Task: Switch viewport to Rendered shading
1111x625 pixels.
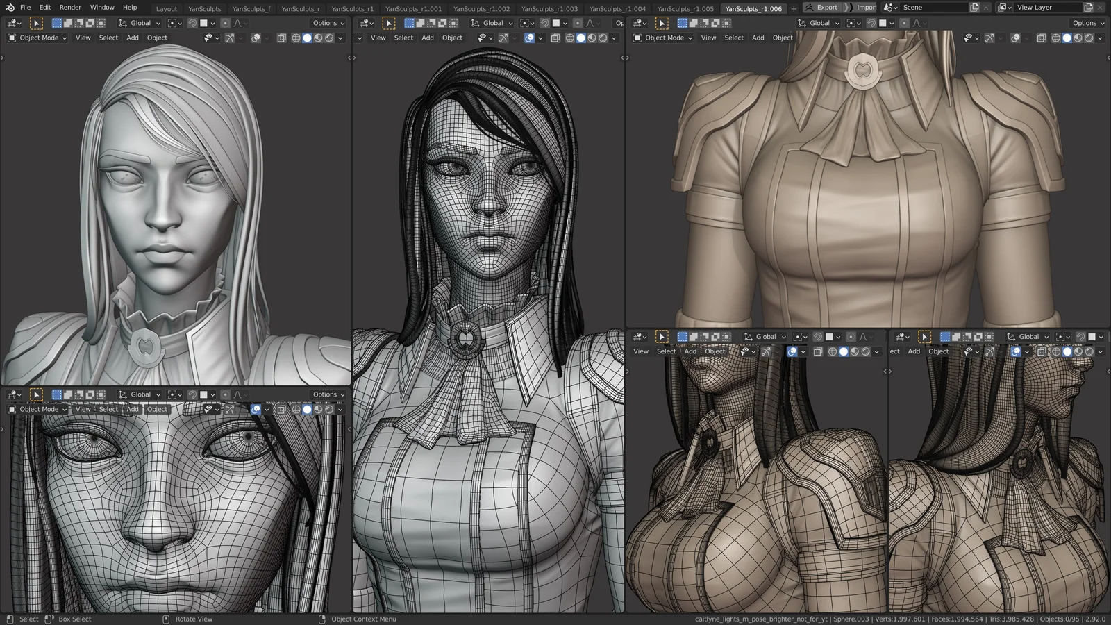Action: [329, 37]
